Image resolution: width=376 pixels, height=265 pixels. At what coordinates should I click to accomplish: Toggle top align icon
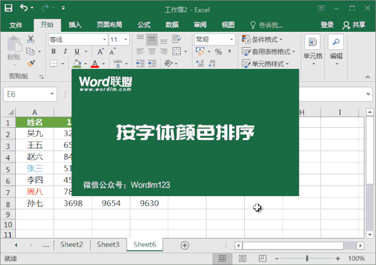pyautogui.click(x=140, y=39)
